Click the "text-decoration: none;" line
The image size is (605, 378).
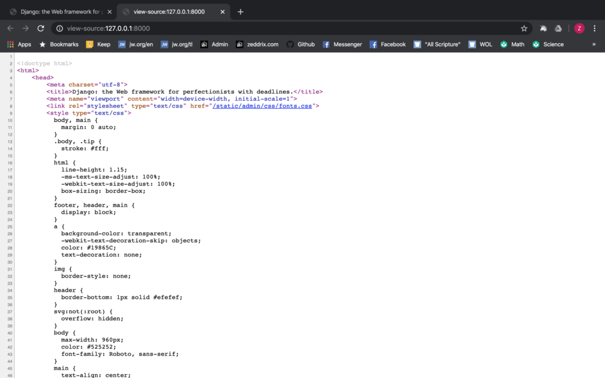click(x=102, y=255)
